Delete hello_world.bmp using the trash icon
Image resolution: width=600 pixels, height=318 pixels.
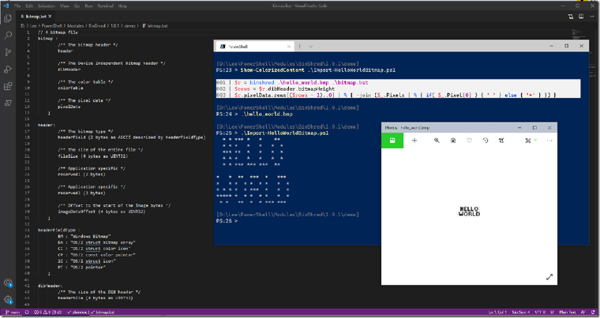coord(453,140)
